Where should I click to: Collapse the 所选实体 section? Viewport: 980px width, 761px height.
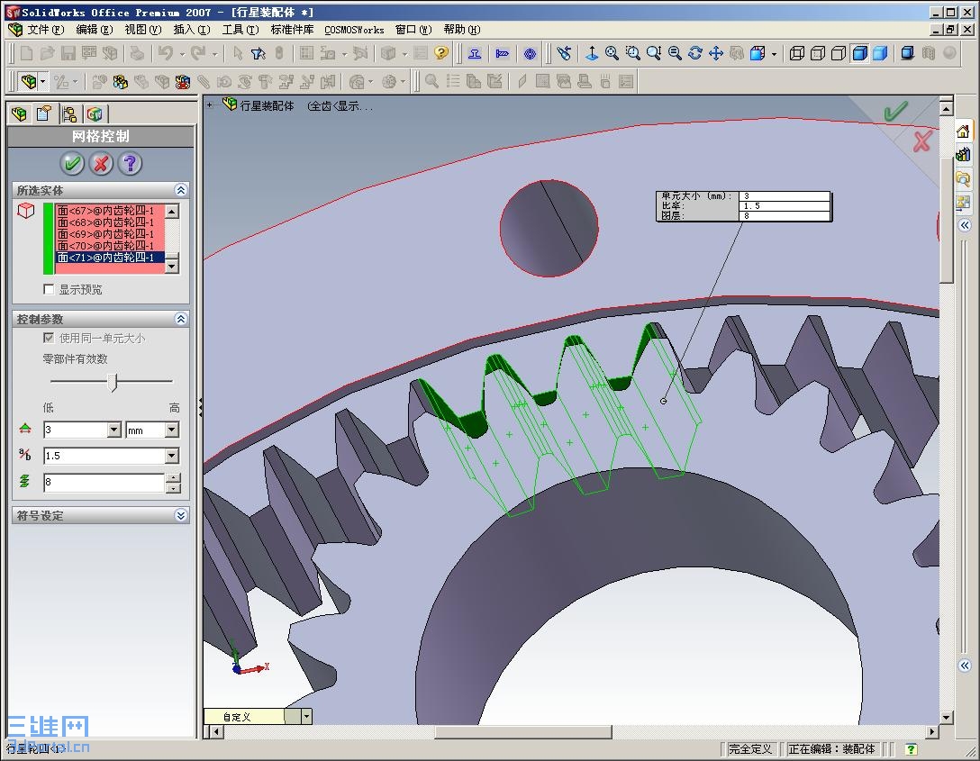coord(181,190)
